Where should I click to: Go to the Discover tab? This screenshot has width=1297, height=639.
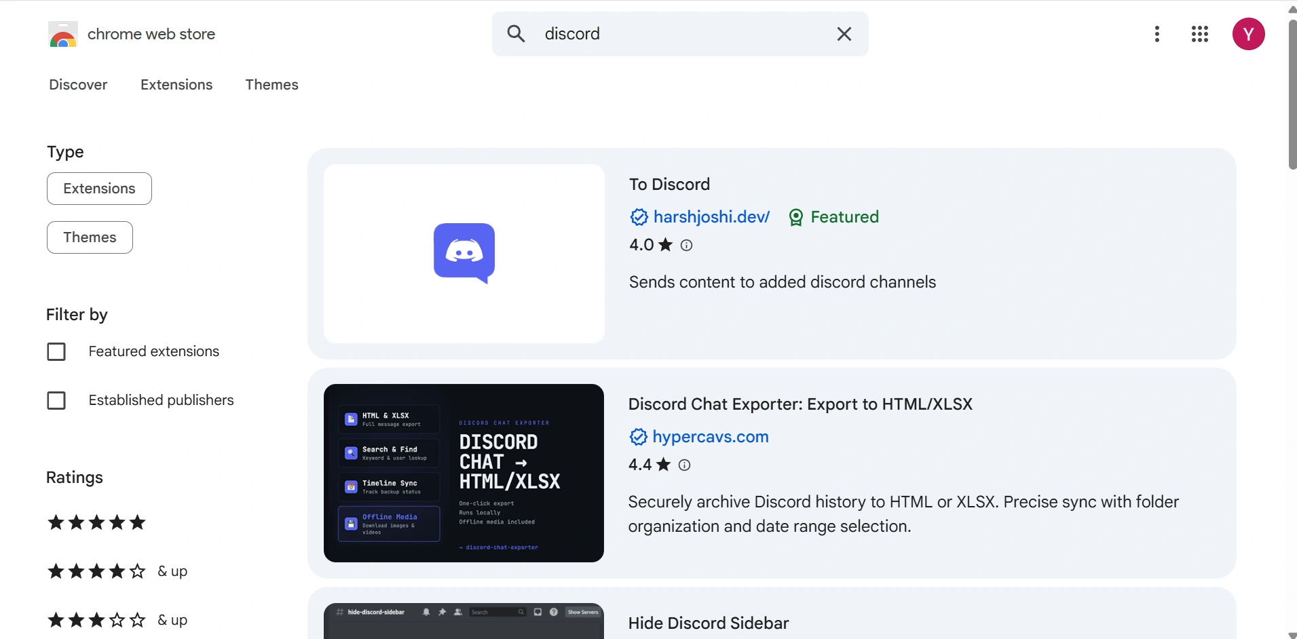click(x=78, y=85)
